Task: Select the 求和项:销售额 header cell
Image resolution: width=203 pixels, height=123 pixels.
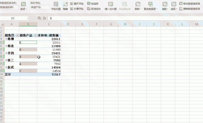Action: coord(49,35)
